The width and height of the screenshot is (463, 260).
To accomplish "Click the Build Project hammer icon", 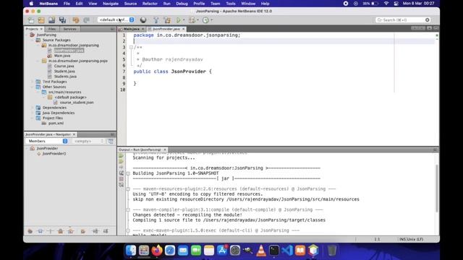I will (156, 20).
